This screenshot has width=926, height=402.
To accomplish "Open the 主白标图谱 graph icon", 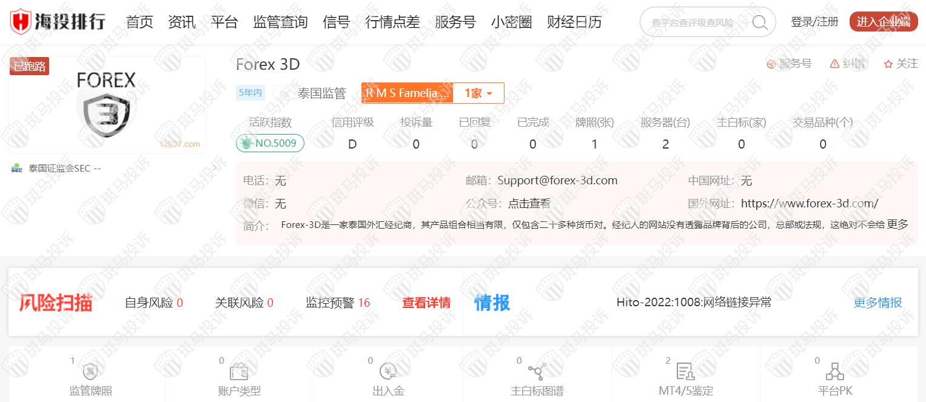I will point(537,372).
